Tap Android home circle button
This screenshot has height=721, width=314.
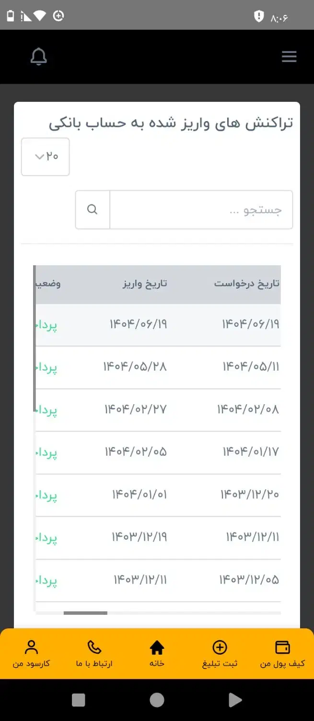point(157,700)
